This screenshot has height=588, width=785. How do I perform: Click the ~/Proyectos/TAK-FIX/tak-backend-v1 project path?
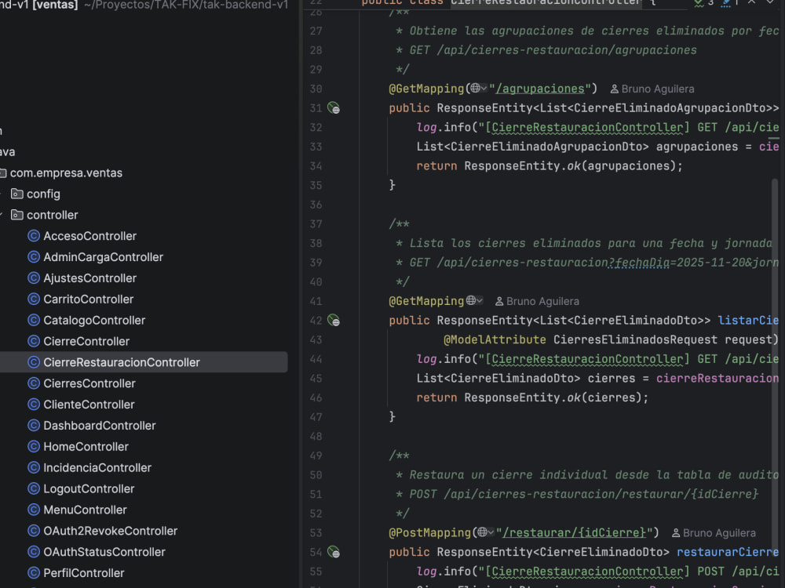(186, 5)
